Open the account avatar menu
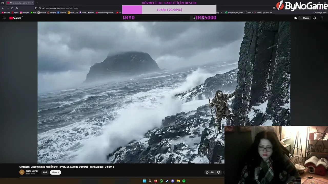 pos(322,18)
